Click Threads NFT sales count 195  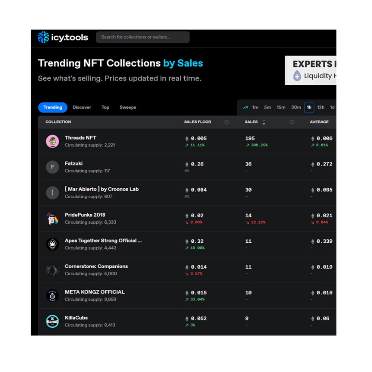coord(250,138)
